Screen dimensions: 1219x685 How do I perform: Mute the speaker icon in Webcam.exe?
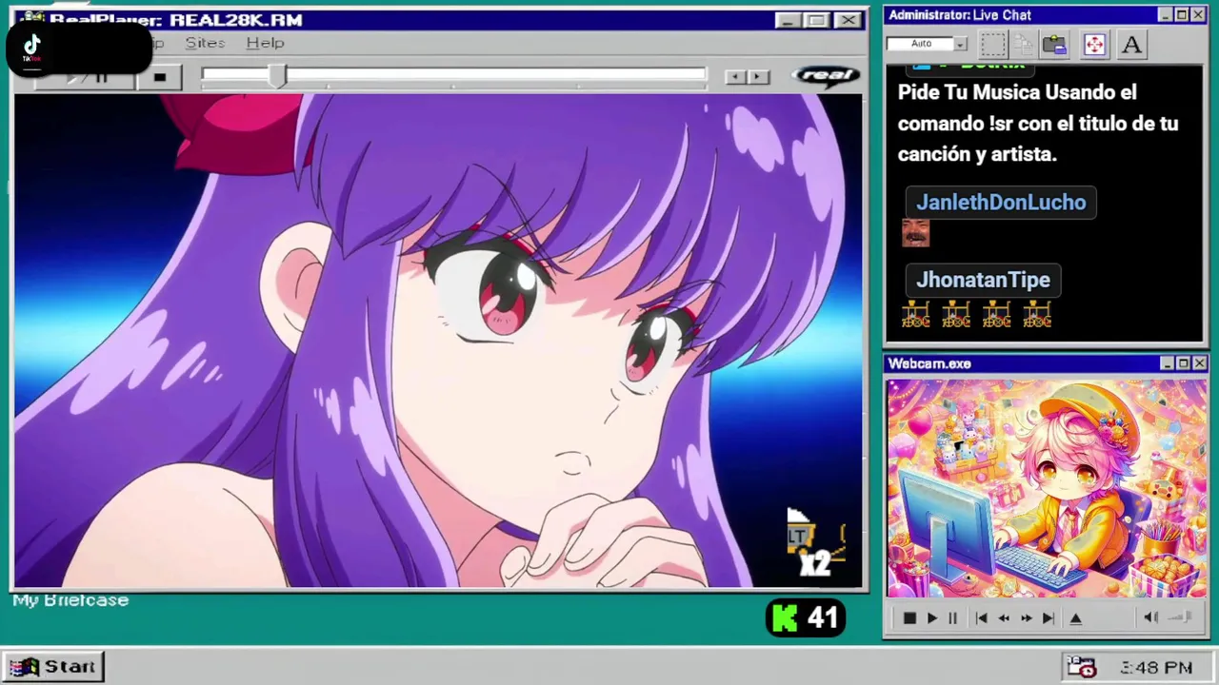[x=1150, y=617]
